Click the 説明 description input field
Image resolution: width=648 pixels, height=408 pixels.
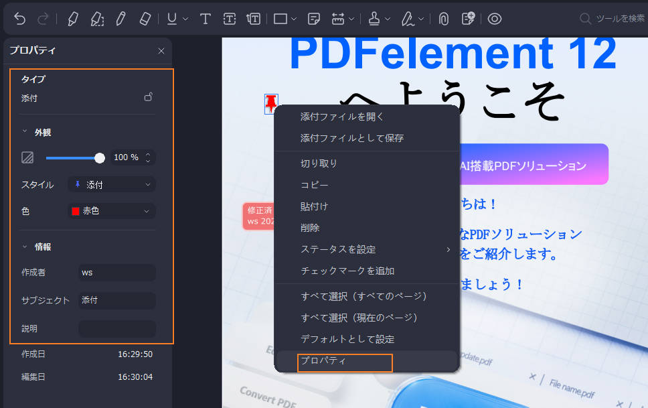[116, 328]
